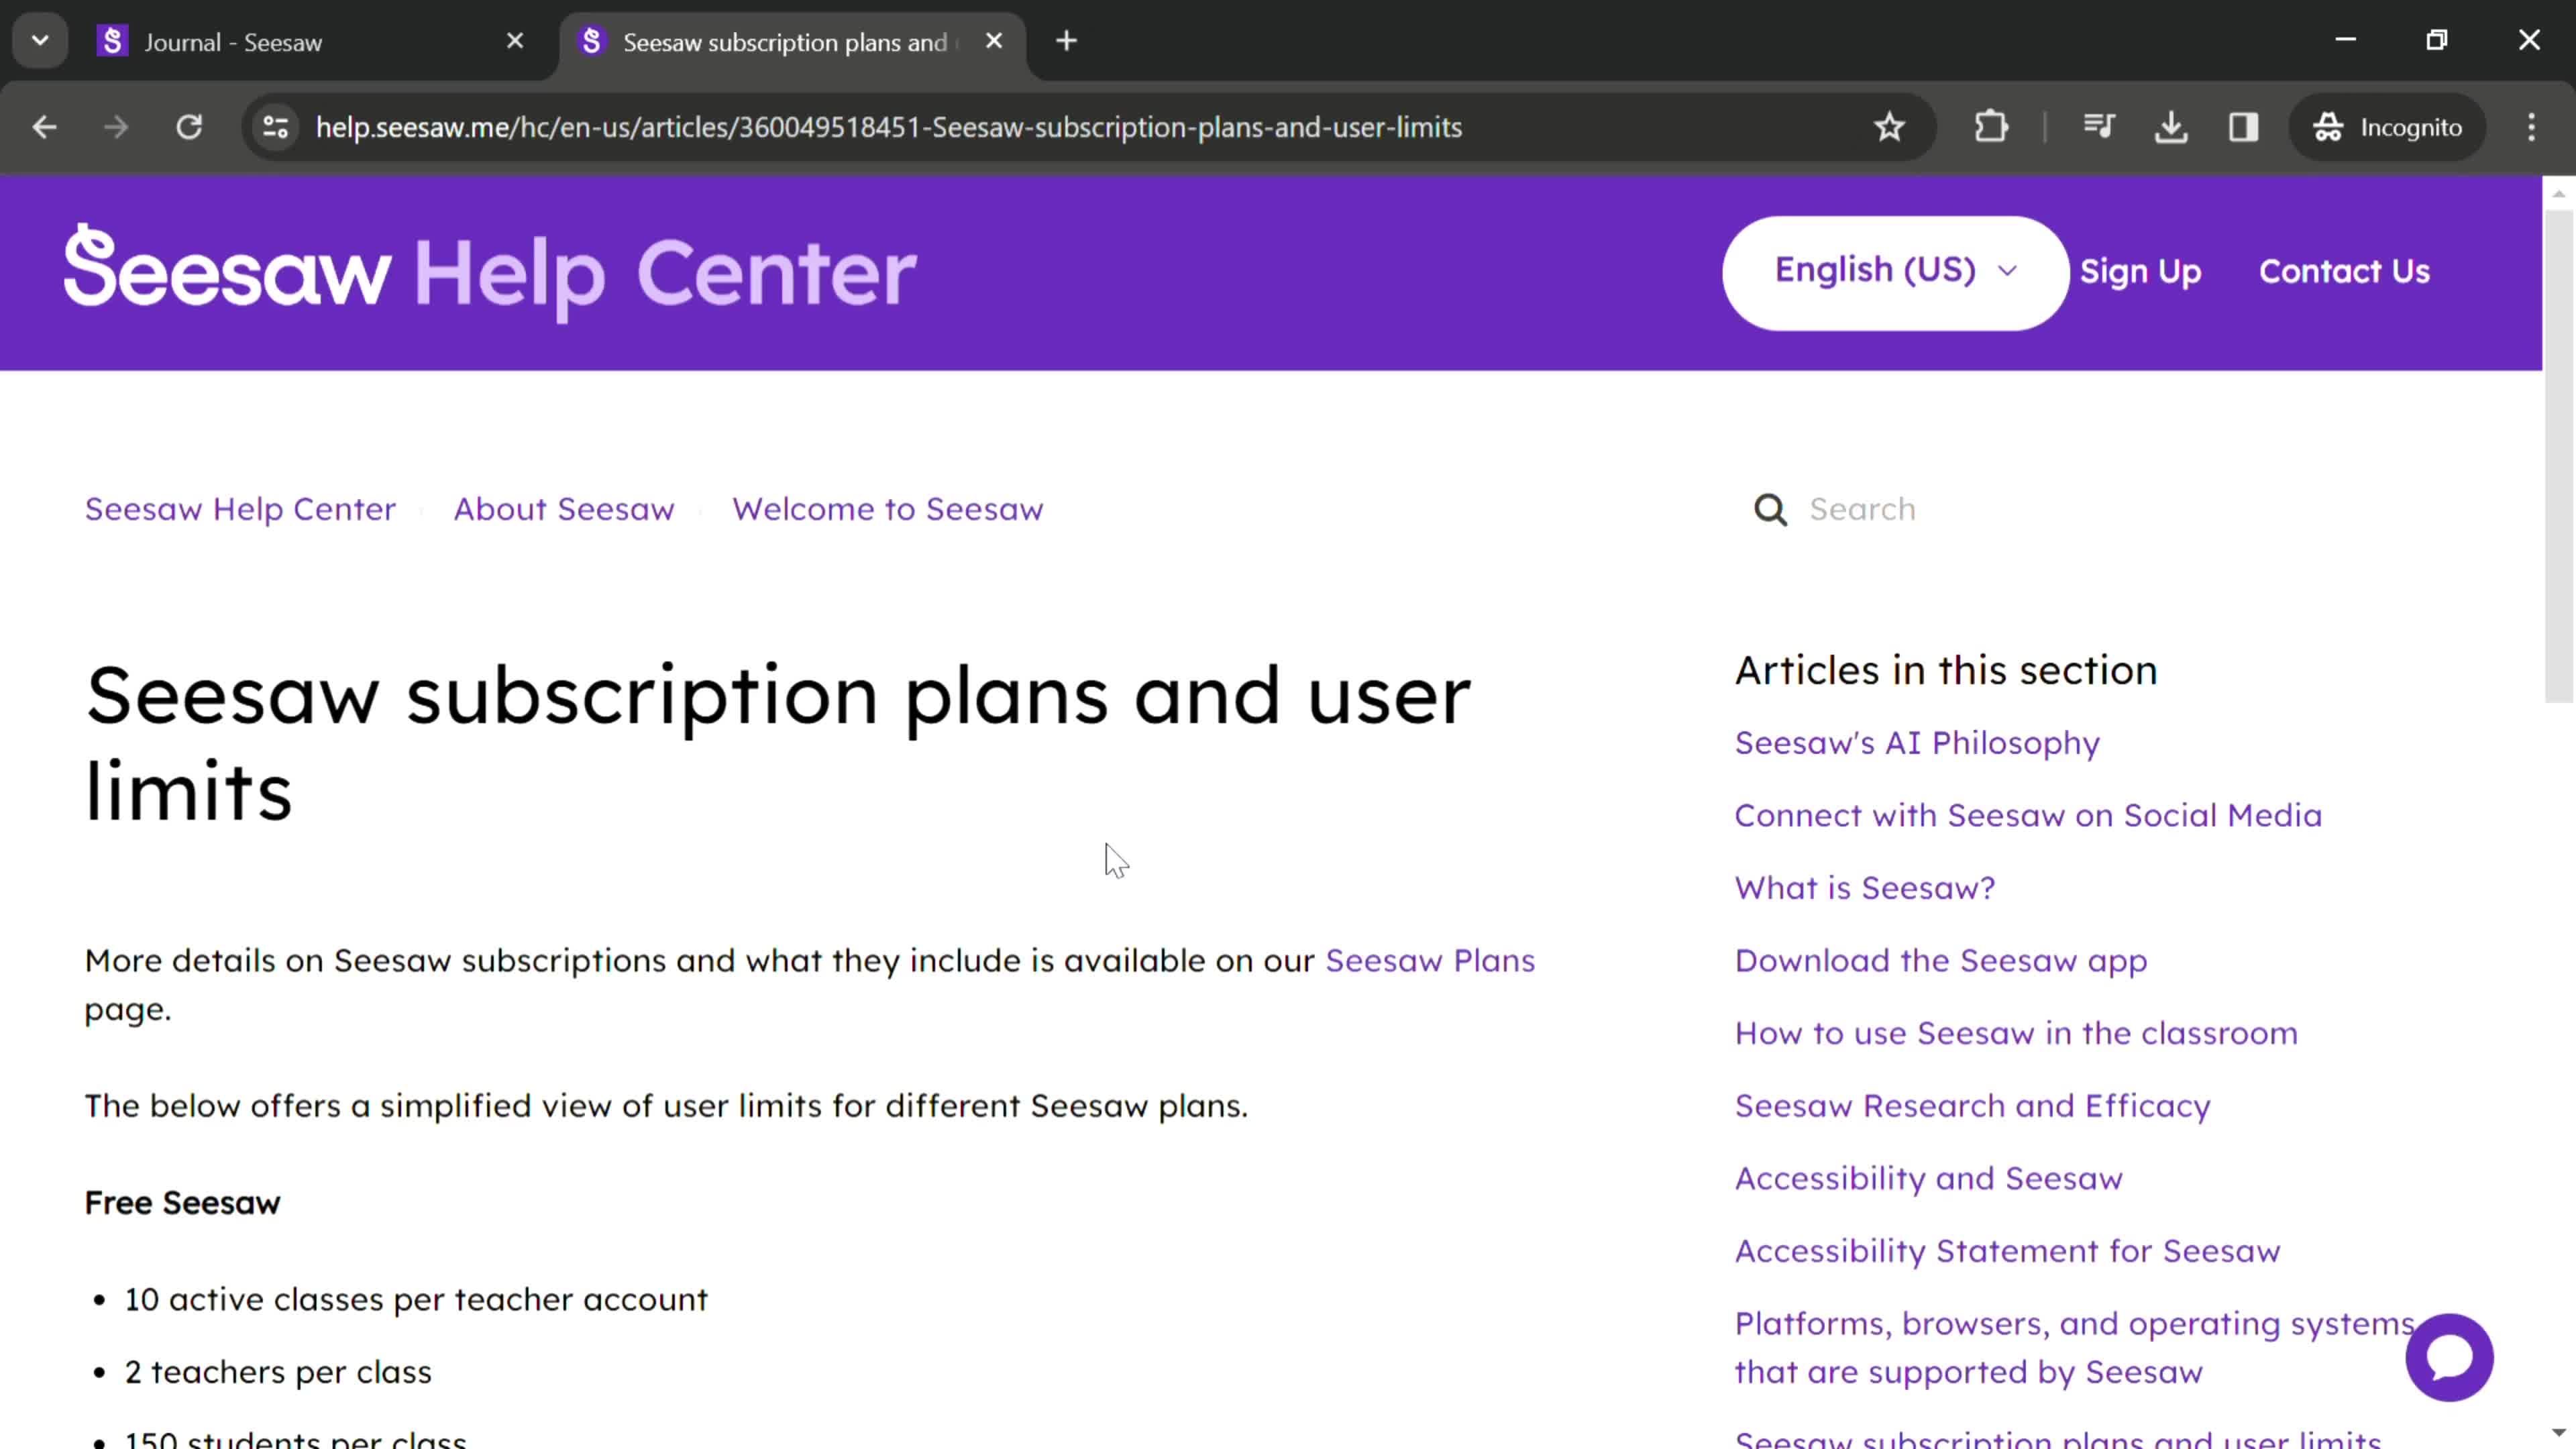Click the page vertical scrollbar thumb
This screenshot has width=2576, height=1449.
pyautogui.click(x=2558, y=455)
